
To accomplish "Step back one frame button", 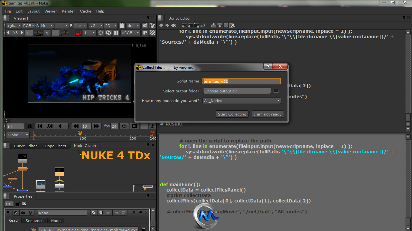I will tap(60, 126).
